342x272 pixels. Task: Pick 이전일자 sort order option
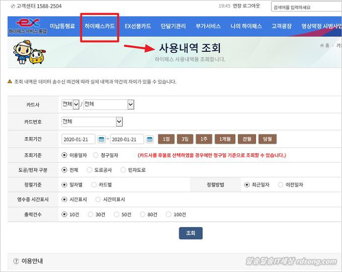point(281,185)
